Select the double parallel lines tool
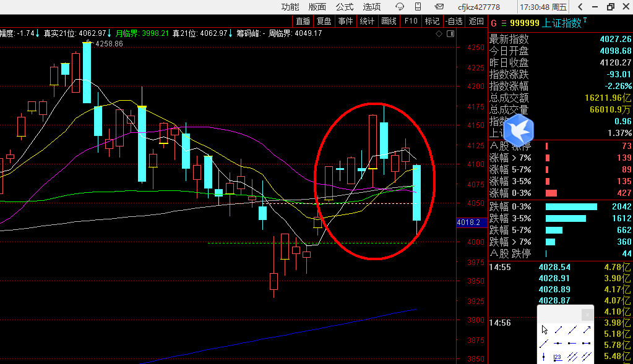Viewport: 633px width, 364px height. coord(587,357)
